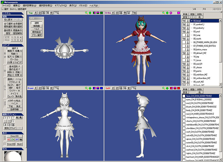Viewport: 223px width, 162px height.
Task: Click the green pan icon in Front view
Action: point(90,88)
